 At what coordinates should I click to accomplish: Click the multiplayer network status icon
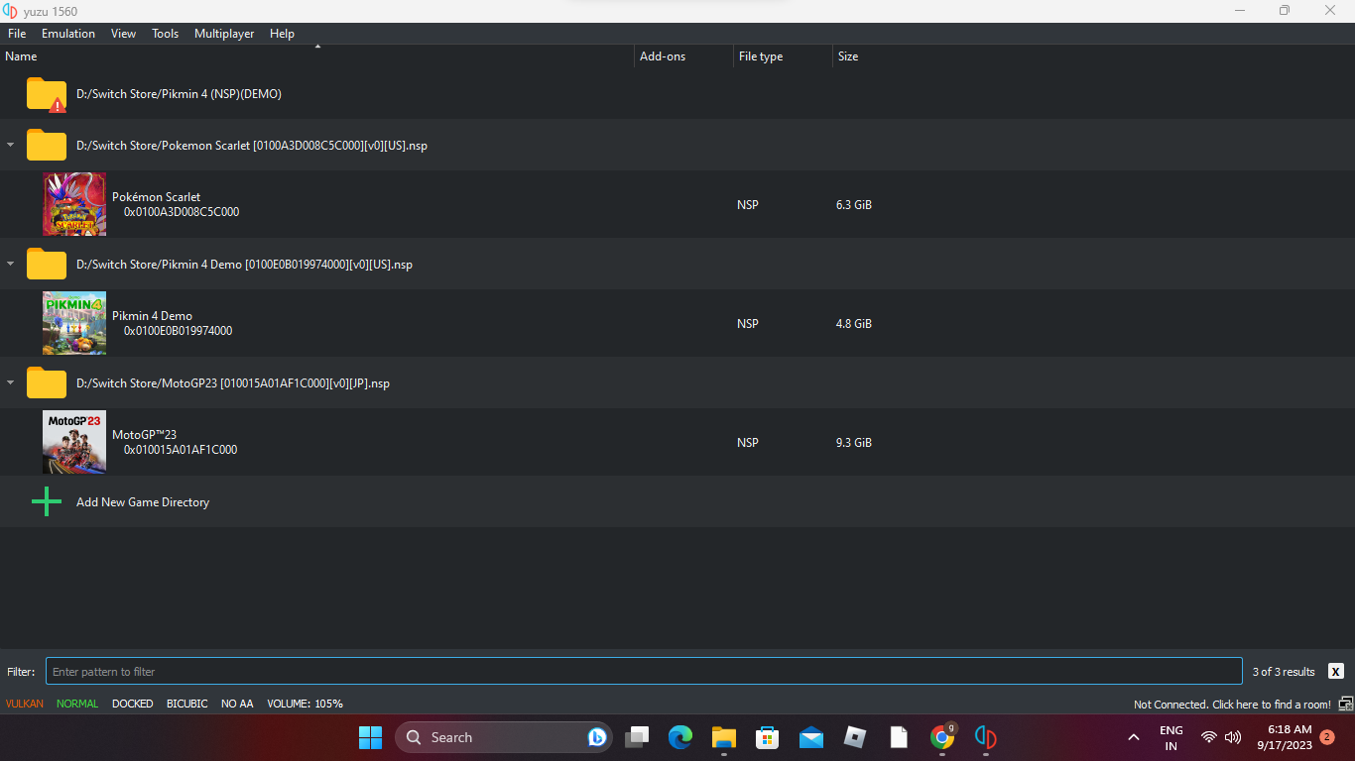click(x=1345, y=704)
